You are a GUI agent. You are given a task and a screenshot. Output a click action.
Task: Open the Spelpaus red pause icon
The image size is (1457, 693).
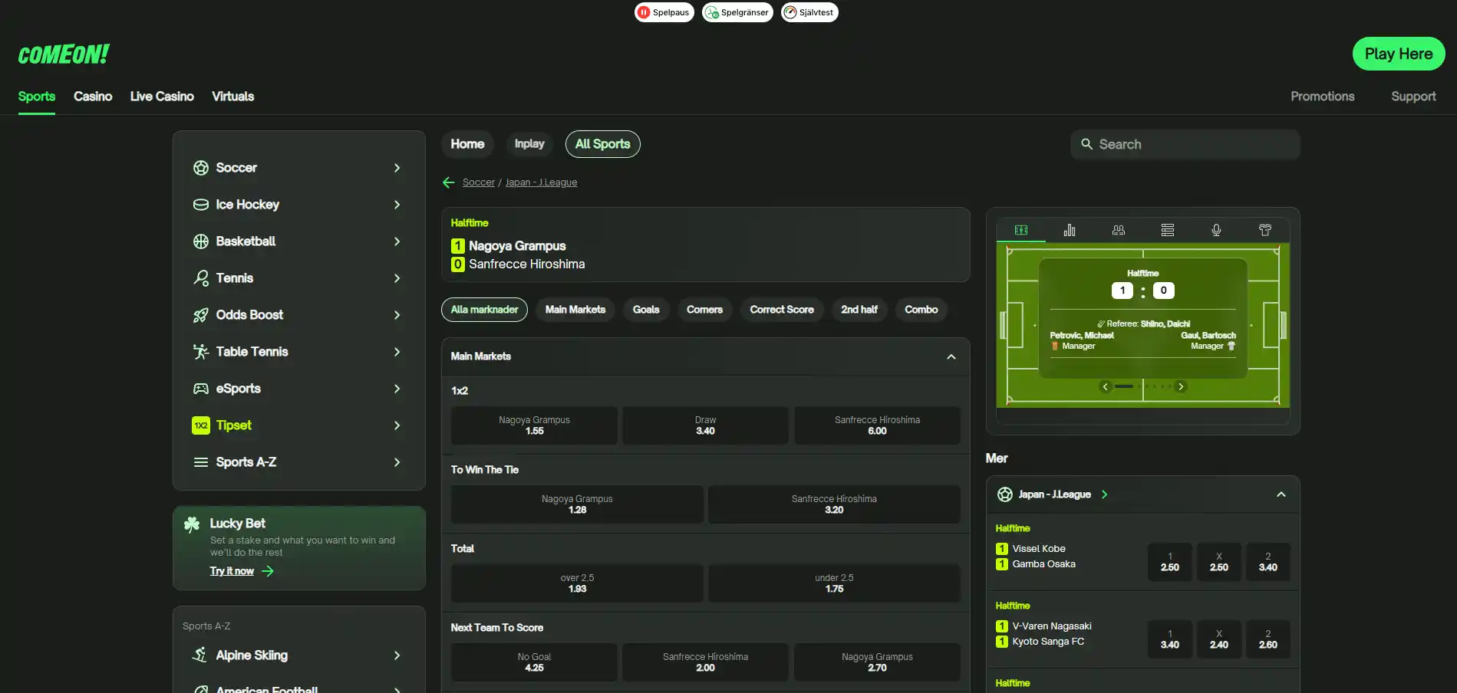point(644,12)
